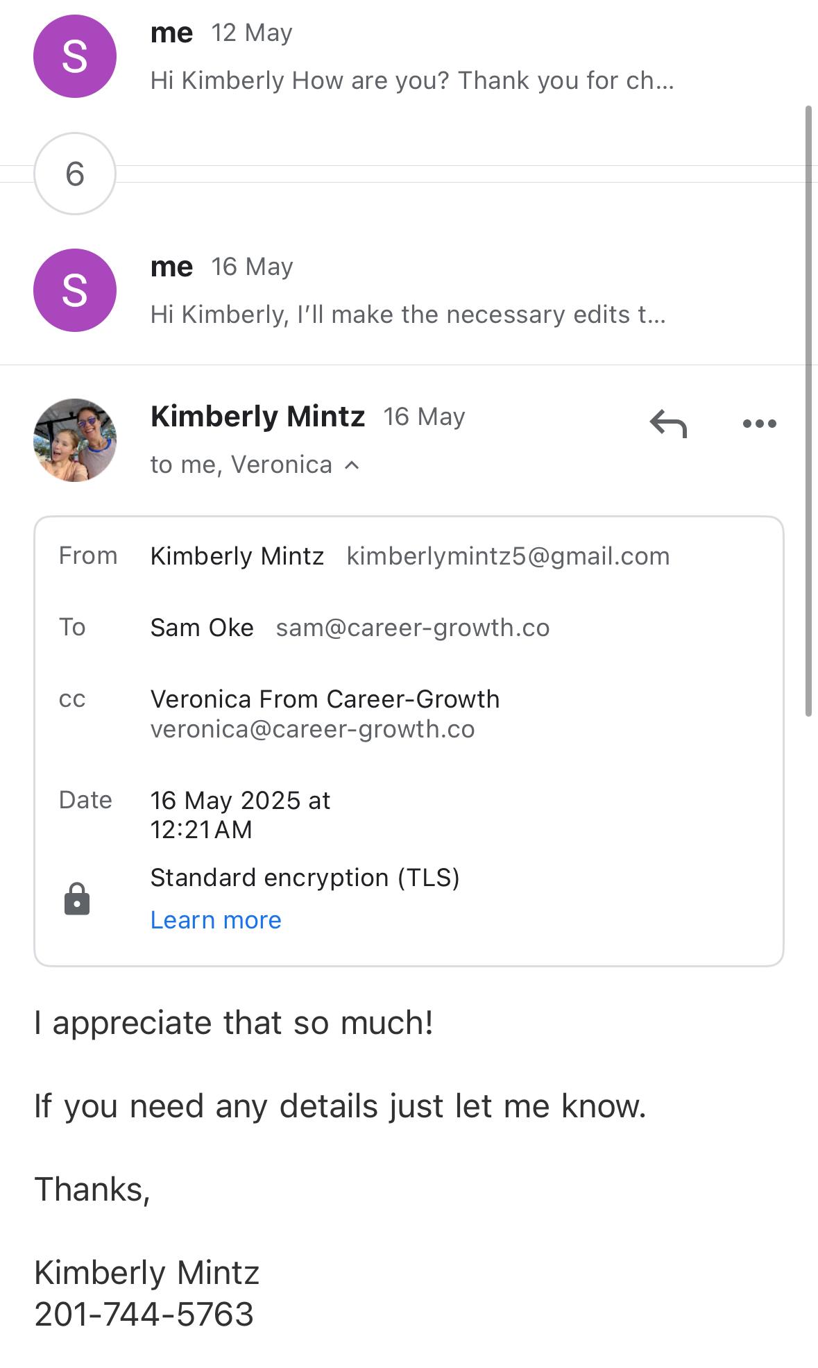Click the "to me, Veronica" recipients summary

coord(241,465)
